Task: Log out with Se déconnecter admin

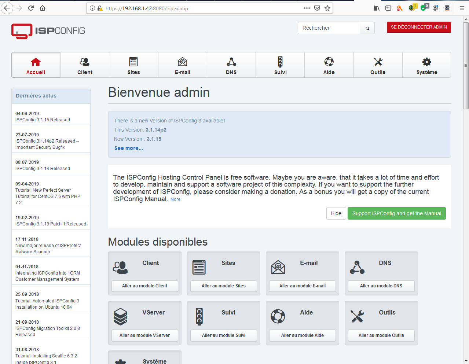Action: 419,27
